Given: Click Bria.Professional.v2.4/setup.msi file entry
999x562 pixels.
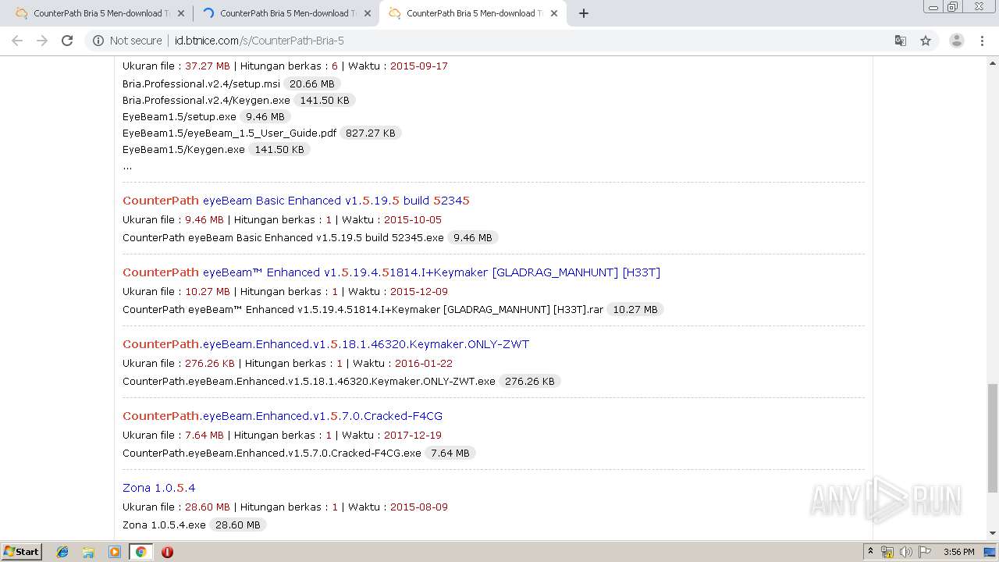Looking at the screenshot, I should click(x=201, y=84).
